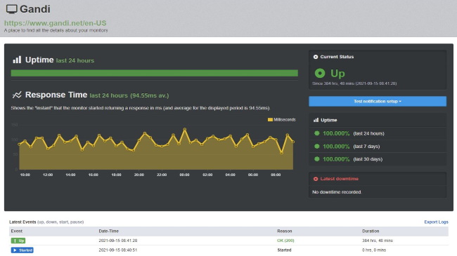Click the large green Up status icon
The height and width of the screenshot is (256, 457).
click(x=320, y=73)
